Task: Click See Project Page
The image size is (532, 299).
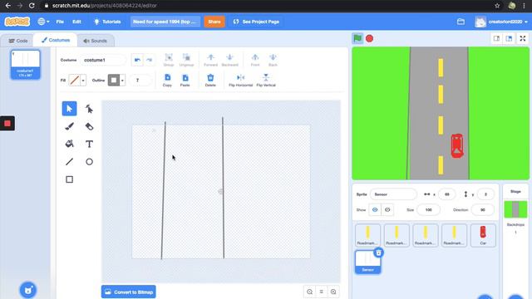Action: tap(256, 22)
